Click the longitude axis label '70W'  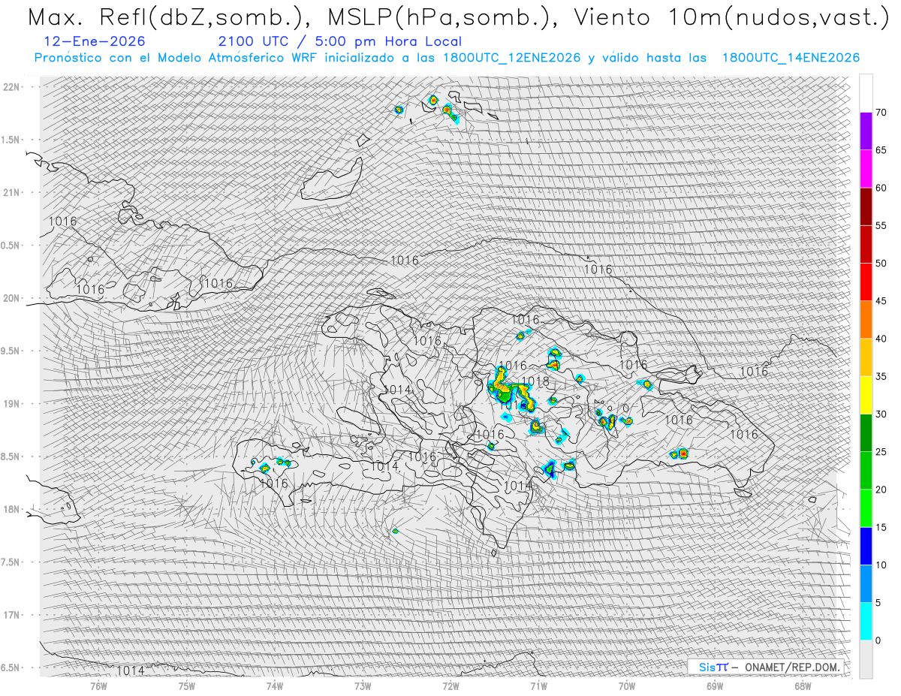(x=626, y=685)
